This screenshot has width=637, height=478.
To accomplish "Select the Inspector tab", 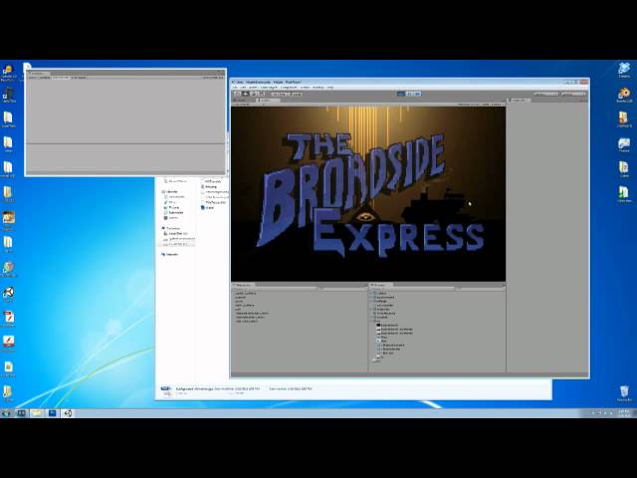I will (520, 100).
